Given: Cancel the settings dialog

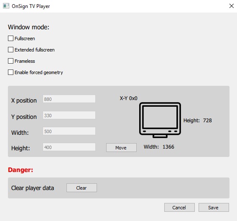Looking at the screenshot, I should (179, 208).
